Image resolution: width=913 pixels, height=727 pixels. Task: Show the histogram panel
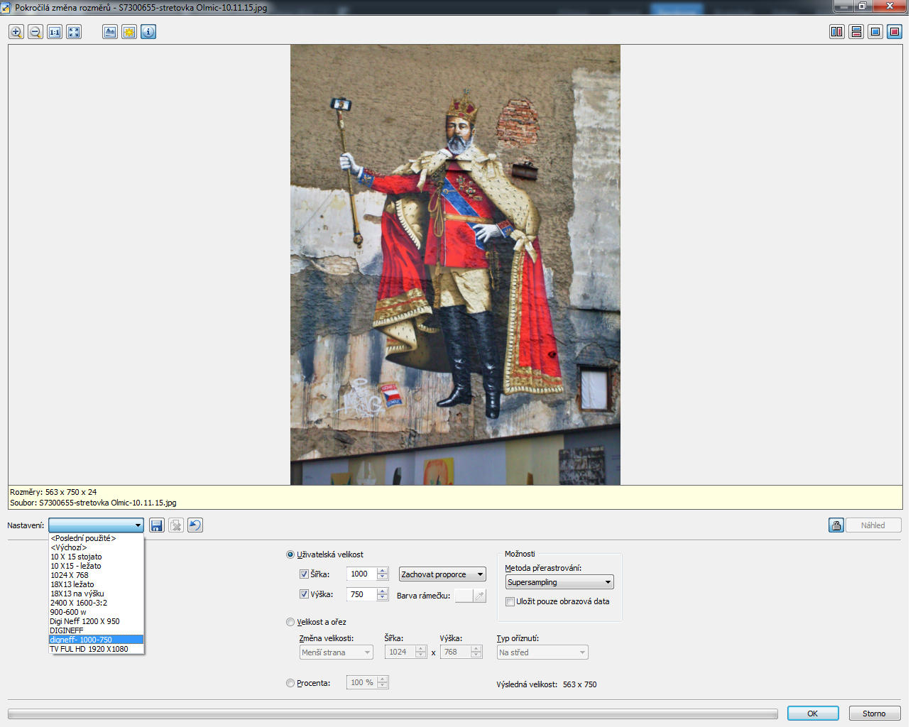click(110, 32)
